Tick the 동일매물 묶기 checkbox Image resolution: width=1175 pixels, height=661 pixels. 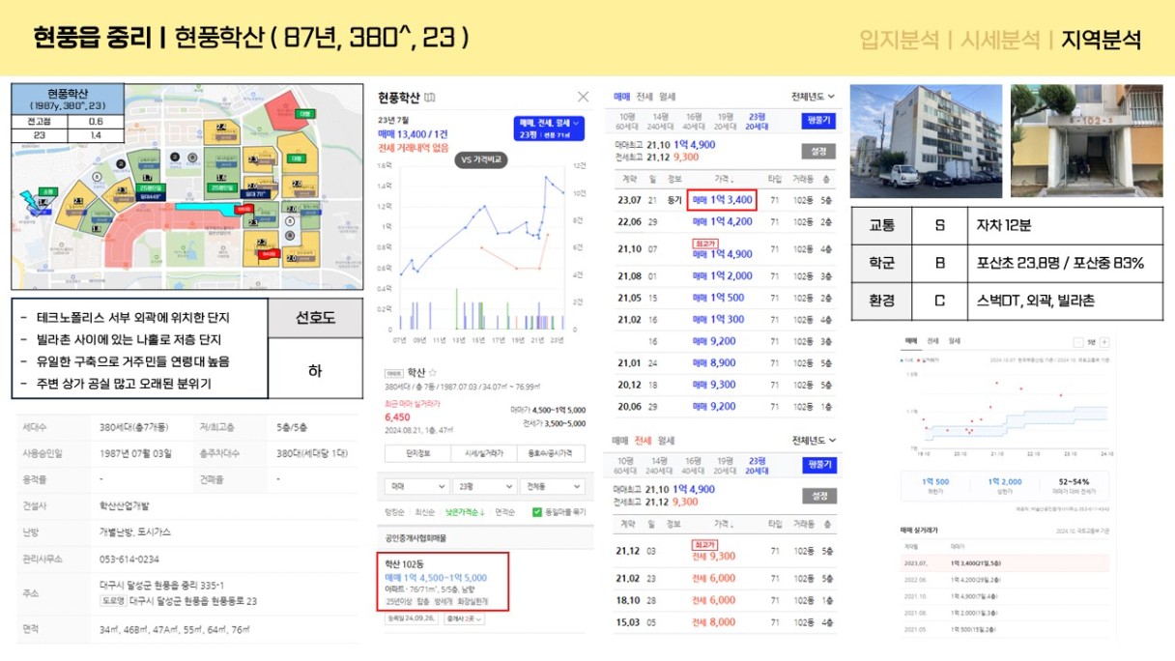click(x=537, y=512)
